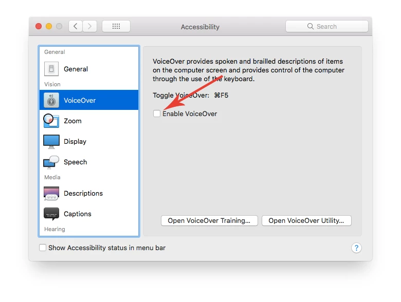Focus the Search field
Screen dimensions: 401x302
tap(327, 26)
